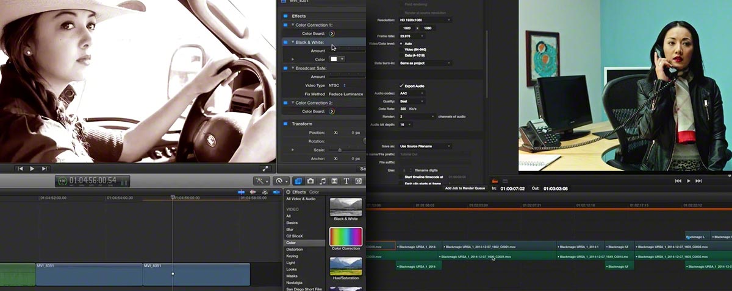Disable the Black & White effect checkbox
The height and width of the screenshot is (291, 732).
coord(285,43)
